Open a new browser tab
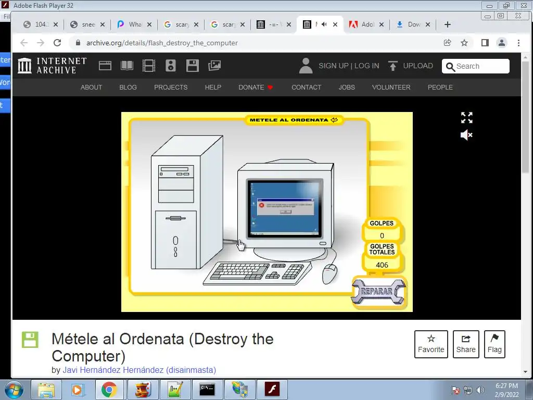The image size is (533, 400). pyautogui.click(x=447, y=24)
